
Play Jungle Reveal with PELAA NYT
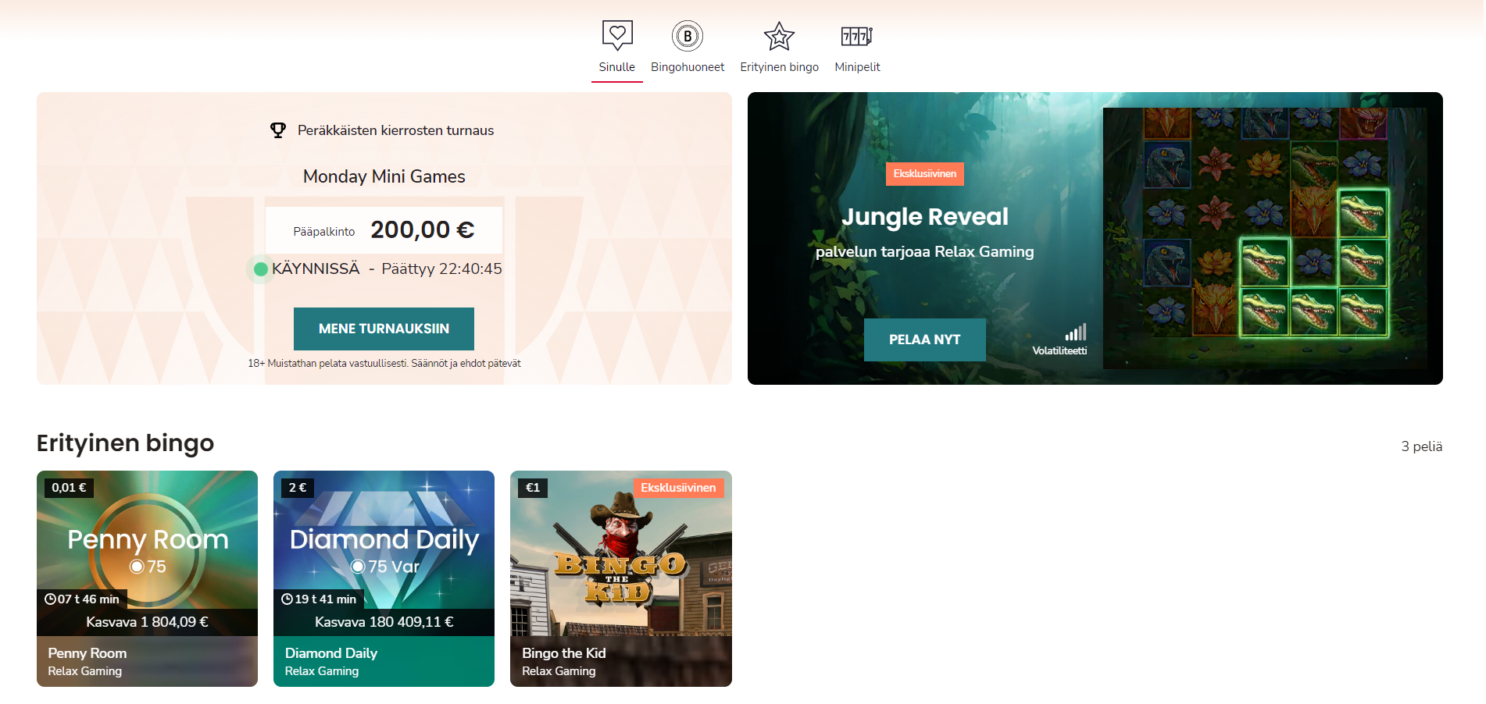pyautogui.click(x=924, y=340)
